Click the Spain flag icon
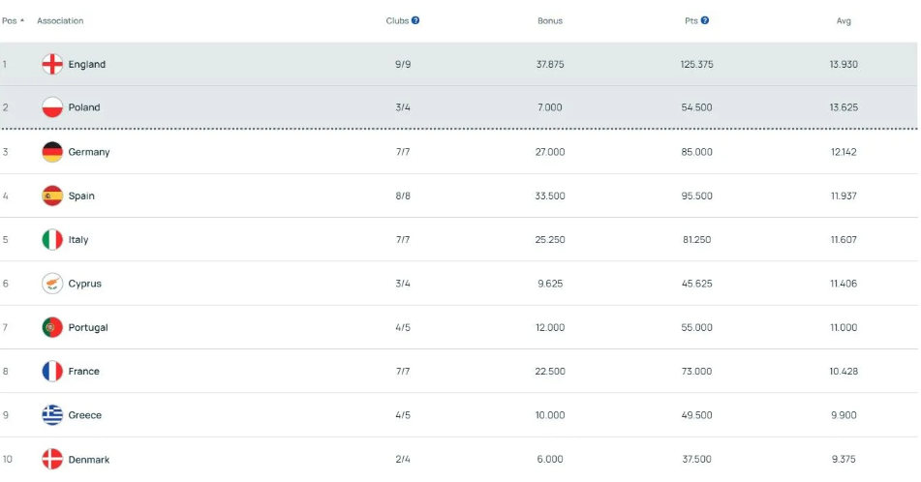This screenshot has height=482, width=921. (x=52, y=196)
